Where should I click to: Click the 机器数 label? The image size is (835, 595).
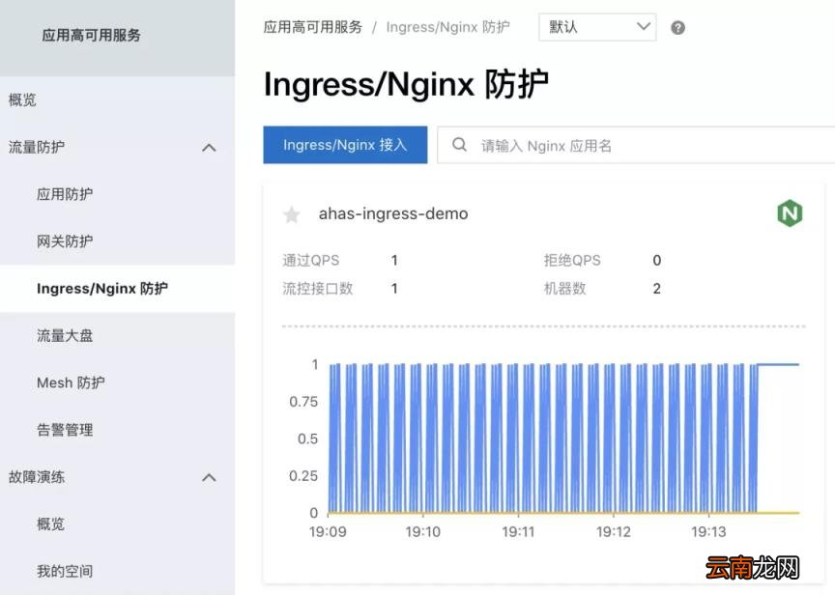click(x=564, y=289)
